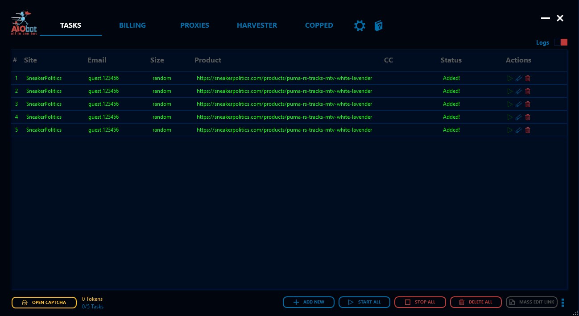
Task: Expand the three-dot more options menu
Action: coord(562,303)
